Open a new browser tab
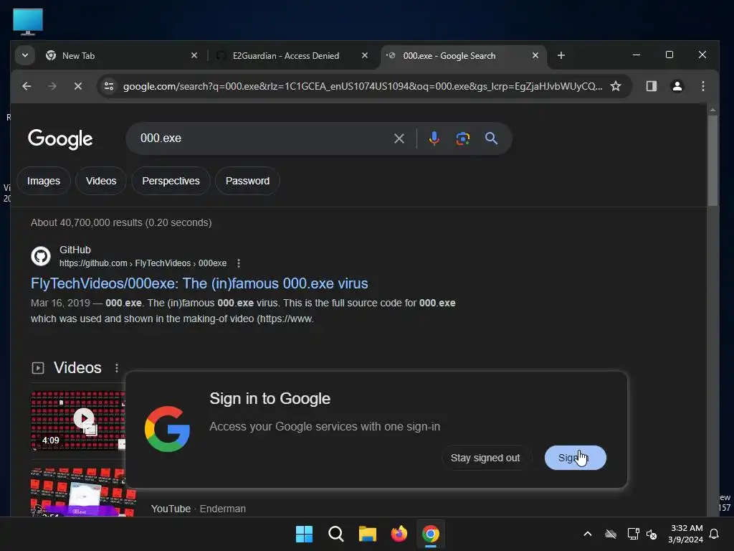Screen dimensions: 734x551 (x=561, y=55)
